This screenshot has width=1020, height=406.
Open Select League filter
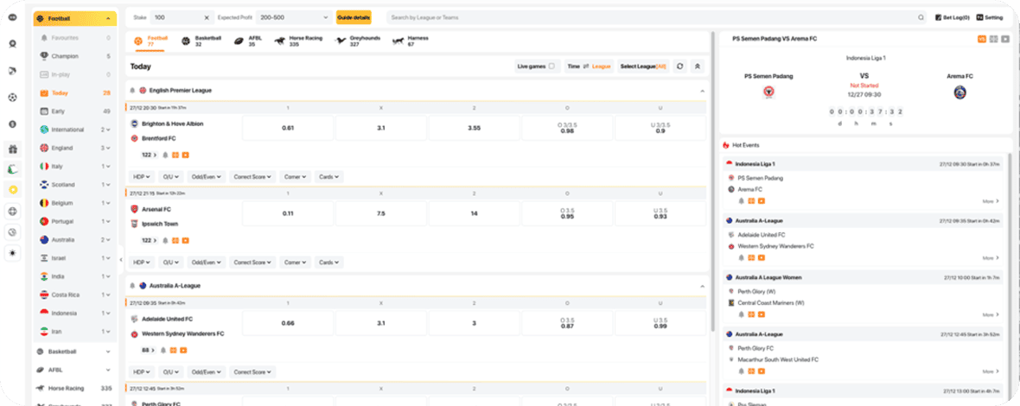coord(643,67)
